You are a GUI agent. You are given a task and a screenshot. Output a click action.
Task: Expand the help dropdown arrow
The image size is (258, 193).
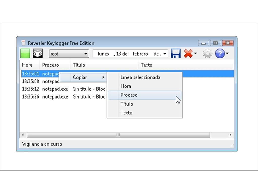[227, 53]
